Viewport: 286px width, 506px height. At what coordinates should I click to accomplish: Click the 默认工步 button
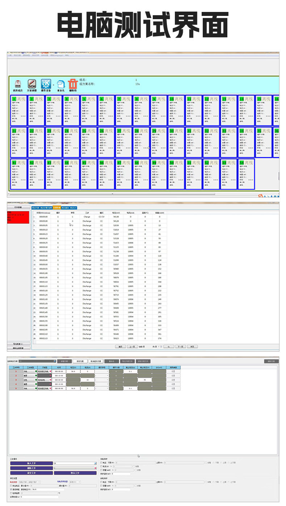click(75, 473)
